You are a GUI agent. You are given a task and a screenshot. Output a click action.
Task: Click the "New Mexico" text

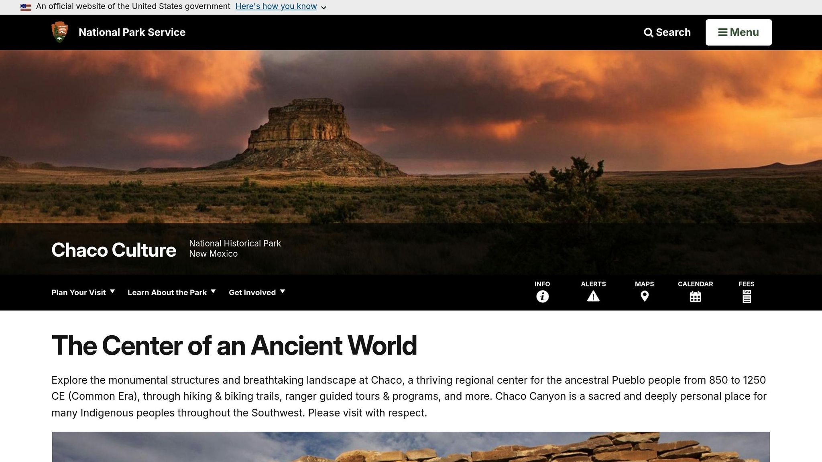click(x=213, y=254)
